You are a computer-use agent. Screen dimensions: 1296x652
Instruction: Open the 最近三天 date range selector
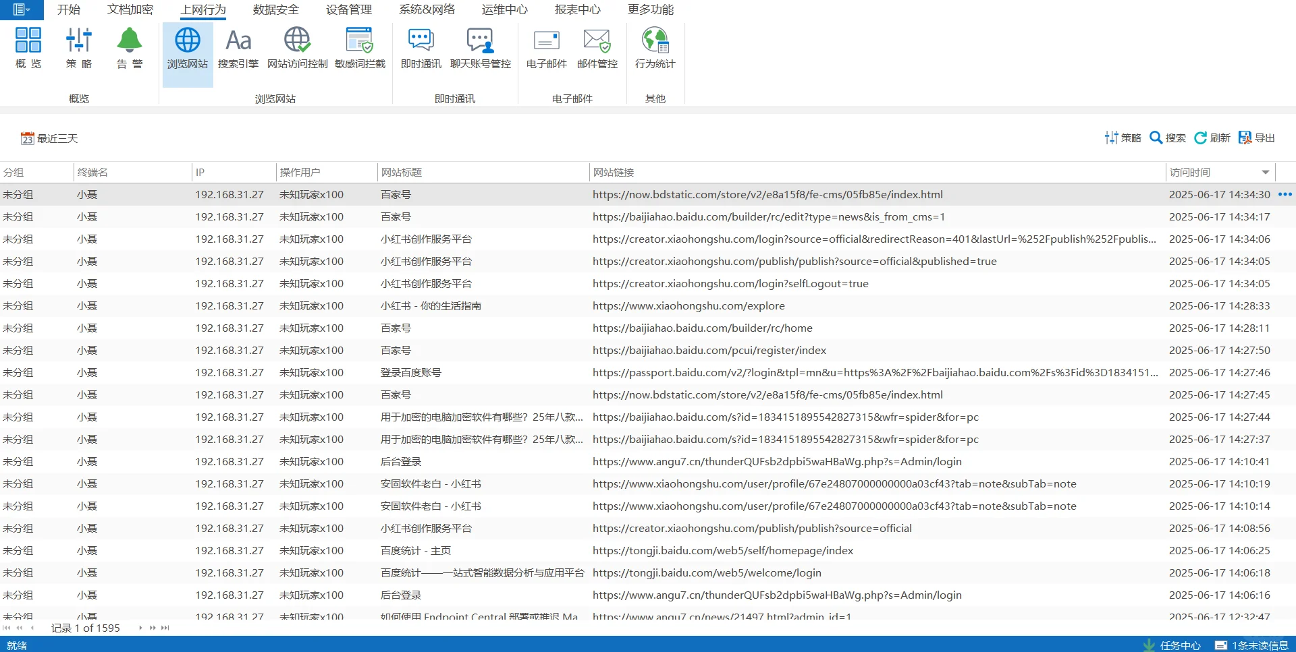tap(49, 138)
